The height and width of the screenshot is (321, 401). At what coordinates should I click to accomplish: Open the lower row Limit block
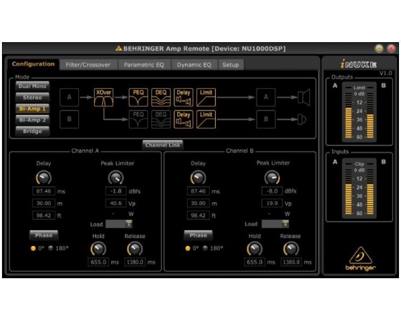(x=206, y=120)
